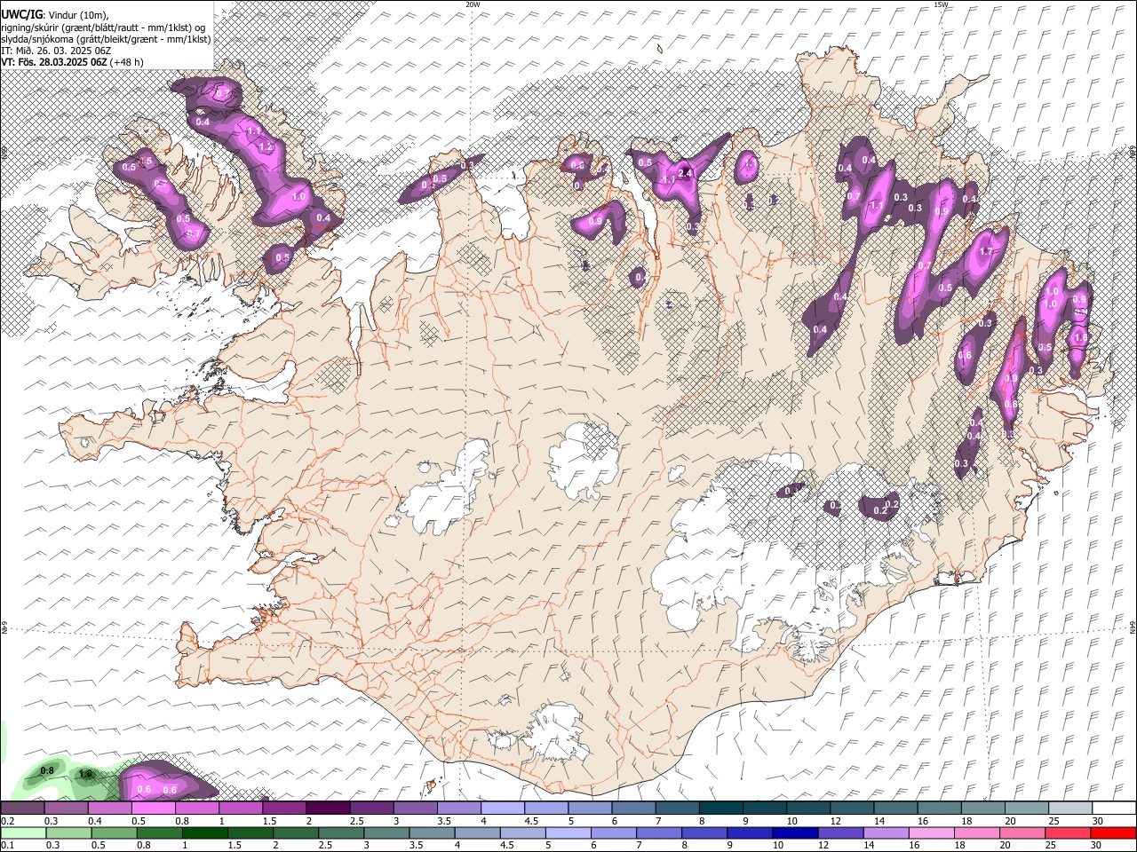Click legend label 0.2 in top row
The width and height of the screenshot is (1137, 852).
pyautogui.click(x=7, y=821)
